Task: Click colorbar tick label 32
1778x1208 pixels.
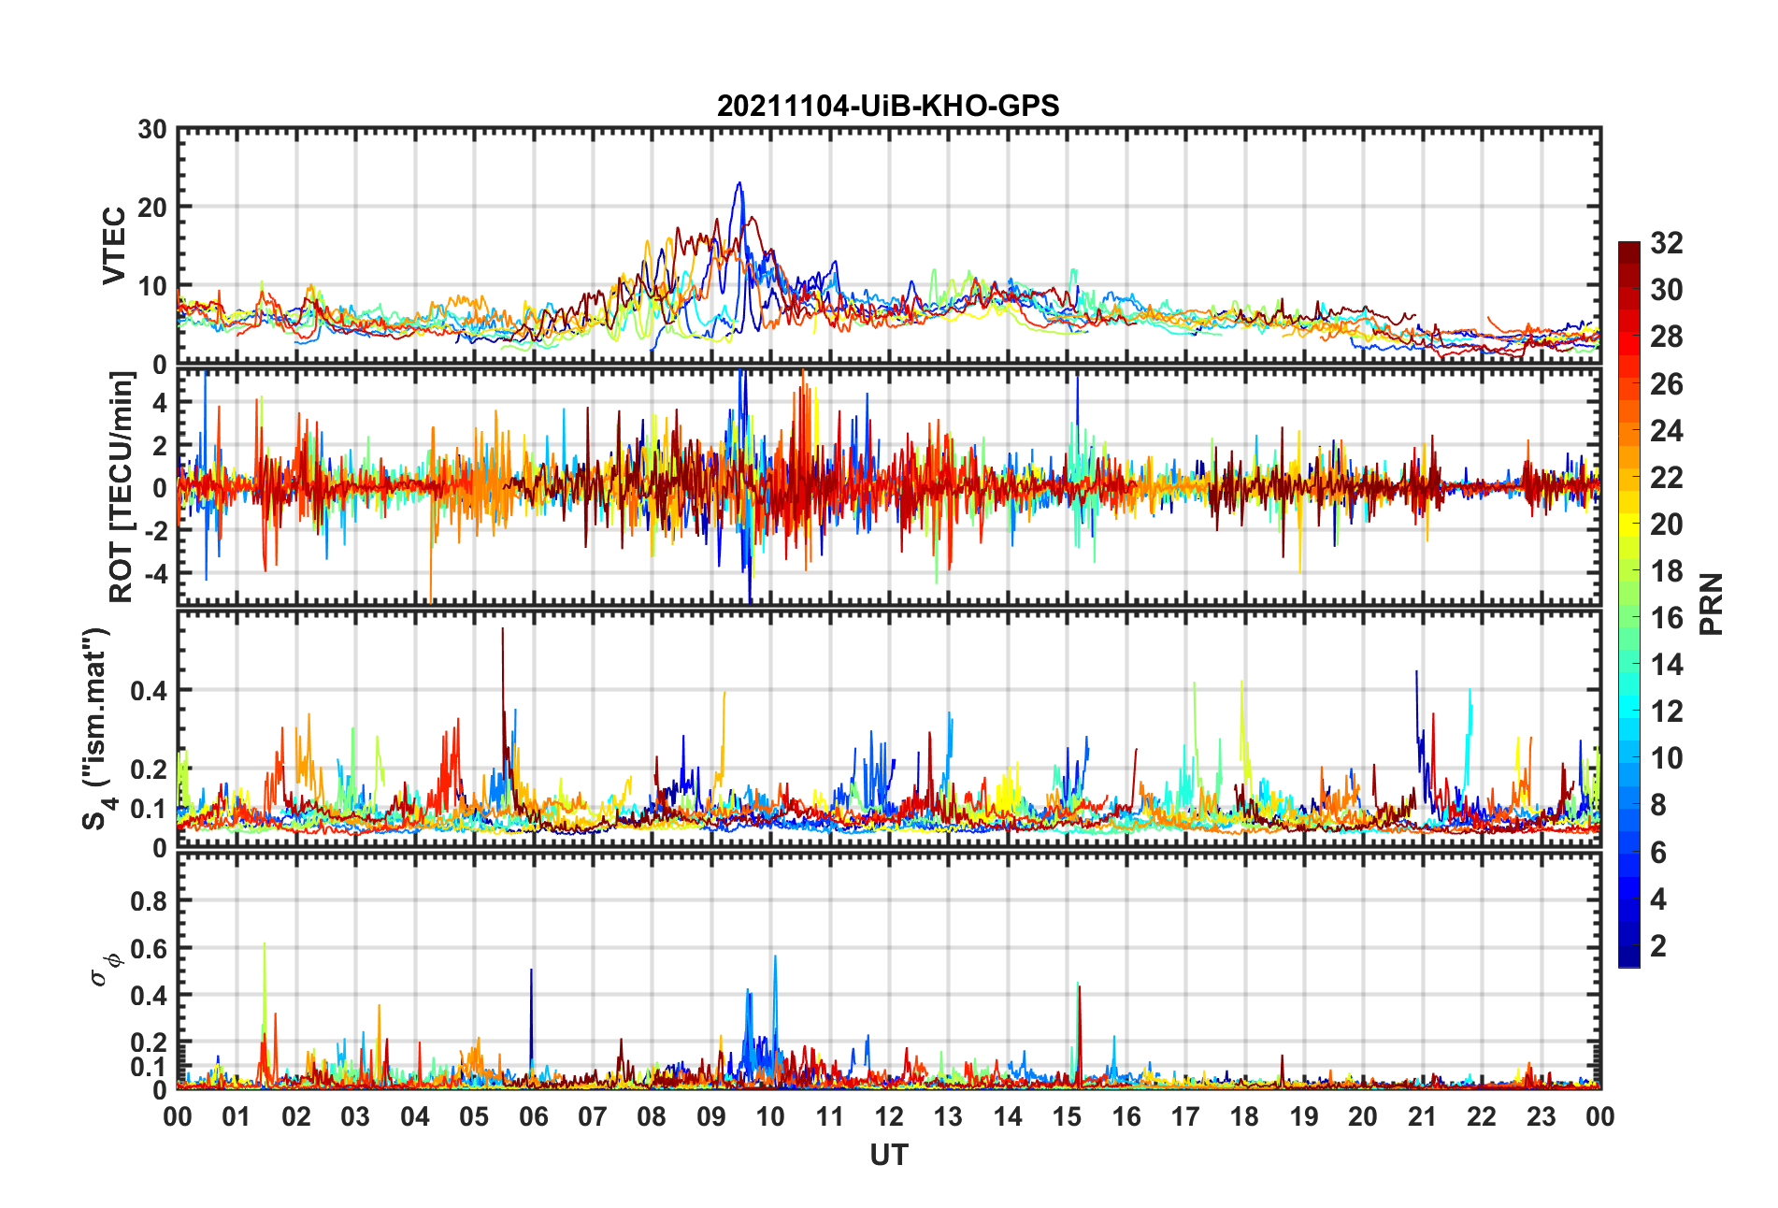Action: pos(1667,243)
